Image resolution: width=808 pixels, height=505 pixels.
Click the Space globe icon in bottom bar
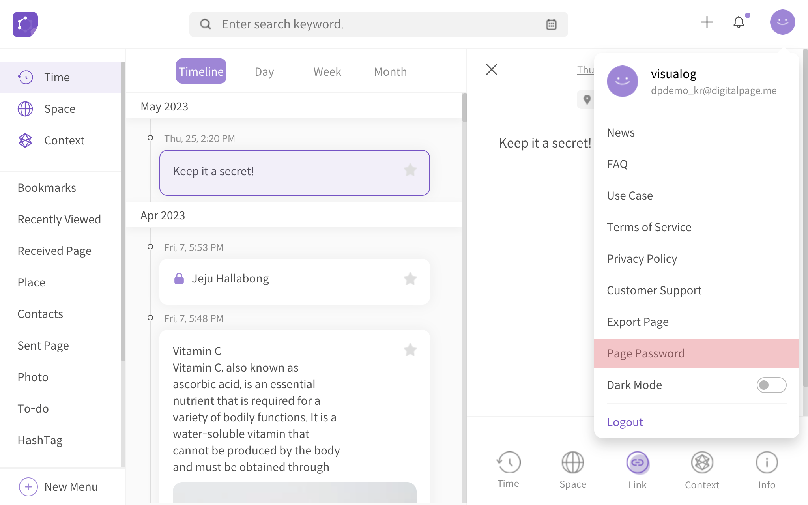click(572, 463)
